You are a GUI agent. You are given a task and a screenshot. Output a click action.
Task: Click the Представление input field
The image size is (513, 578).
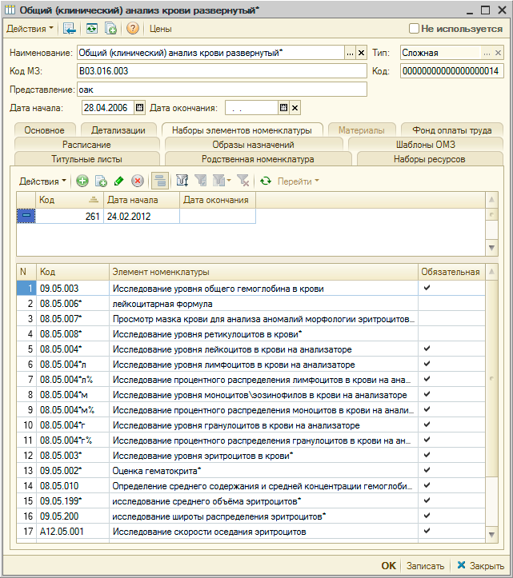click(220, 90)
